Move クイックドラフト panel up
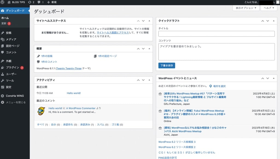Screen dimensions: 280x159 [263, 21]
